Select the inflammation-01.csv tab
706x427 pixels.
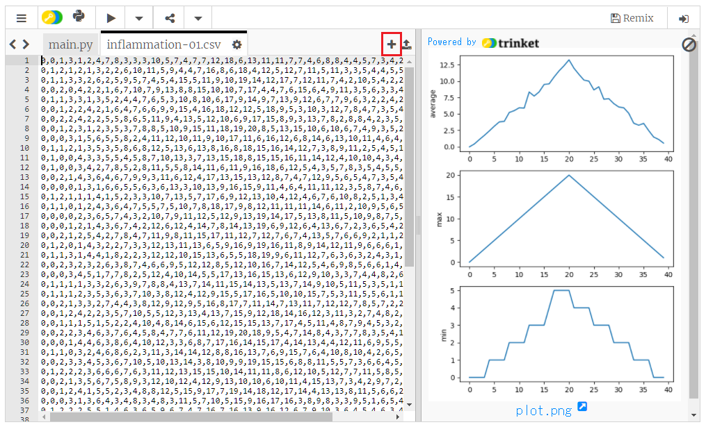(164, 44)
